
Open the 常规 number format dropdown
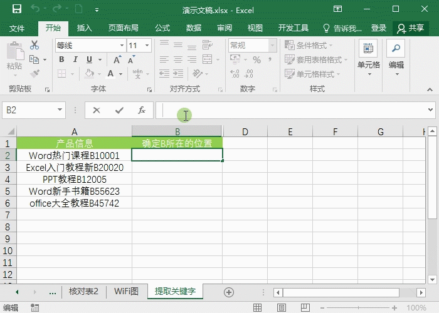(x=272, y=45)
